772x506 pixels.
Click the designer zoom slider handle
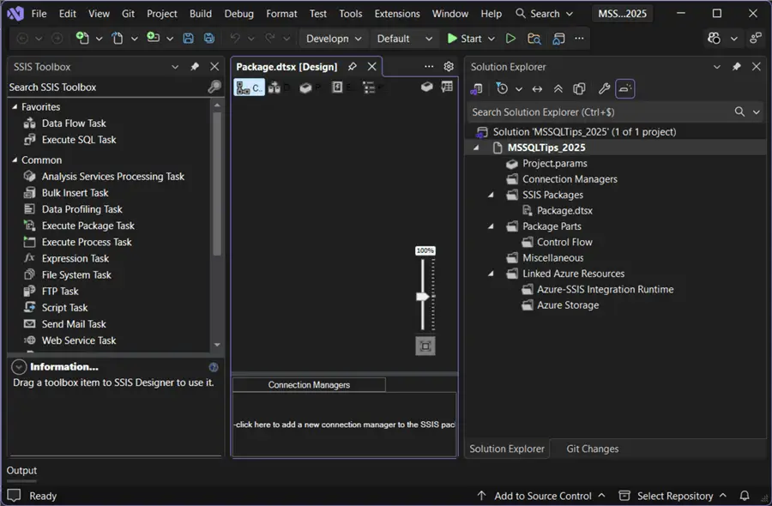click(423, 297)
